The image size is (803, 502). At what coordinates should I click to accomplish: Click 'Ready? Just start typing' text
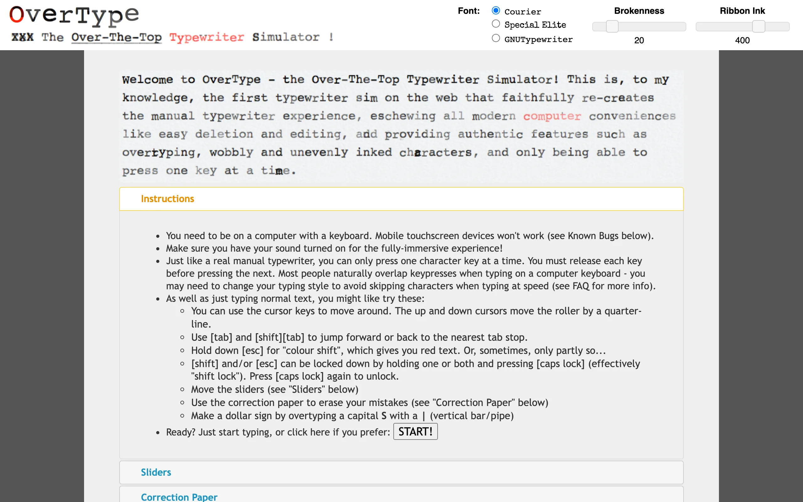(x=278, y=432)
